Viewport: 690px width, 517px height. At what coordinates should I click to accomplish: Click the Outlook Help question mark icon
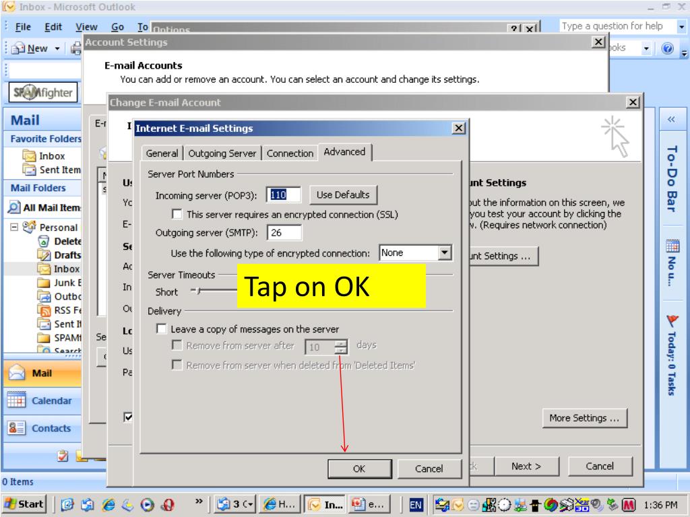[x=667, y=48]
